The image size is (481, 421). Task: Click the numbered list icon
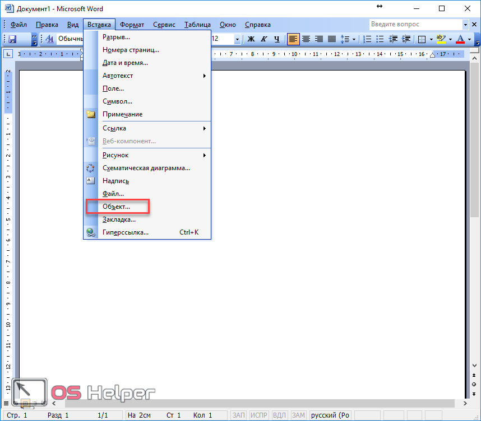click(x=368, y=39)
